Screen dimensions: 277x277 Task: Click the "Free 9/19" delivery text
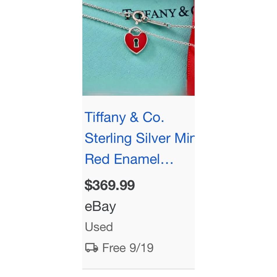(x=128, y=248)
